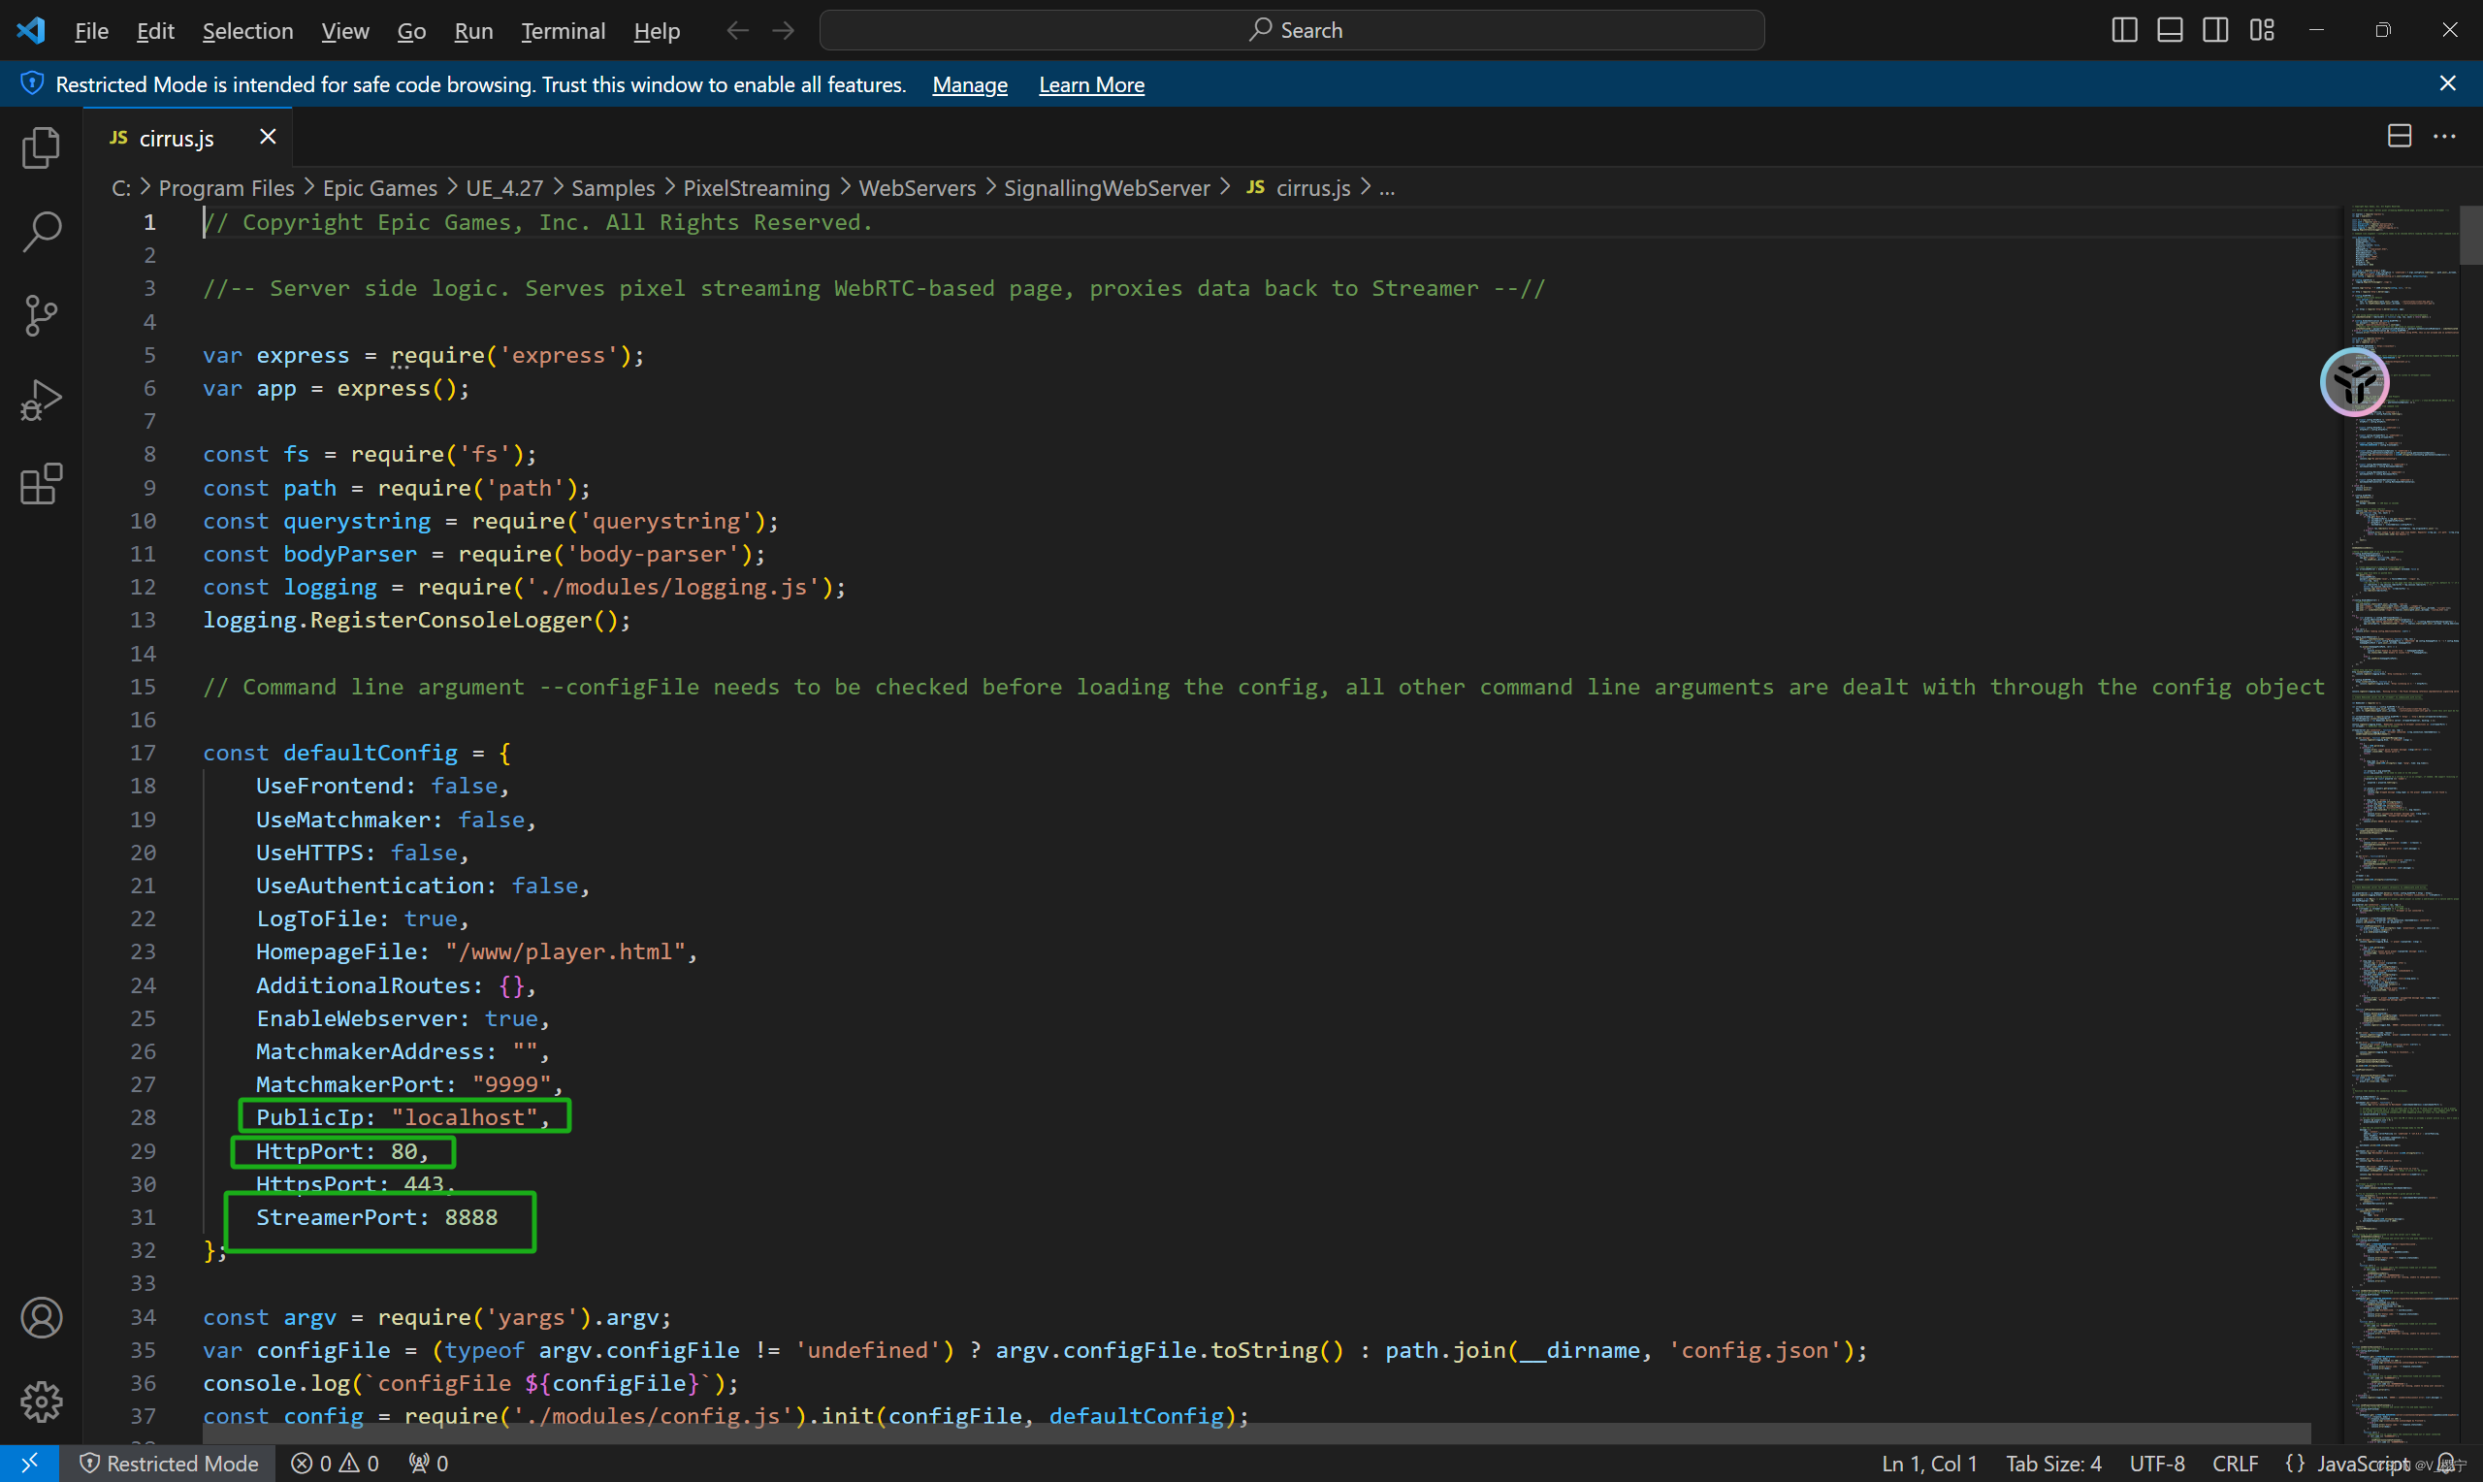Image resolution: width=2483 pixels, height=1482 pixels.
Task: Open the Search view in activity bar
Action: 41,232
